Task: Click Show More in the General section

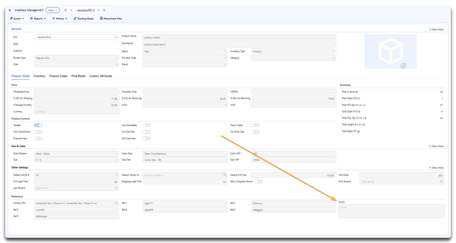Action: click(x=436, y=29)
